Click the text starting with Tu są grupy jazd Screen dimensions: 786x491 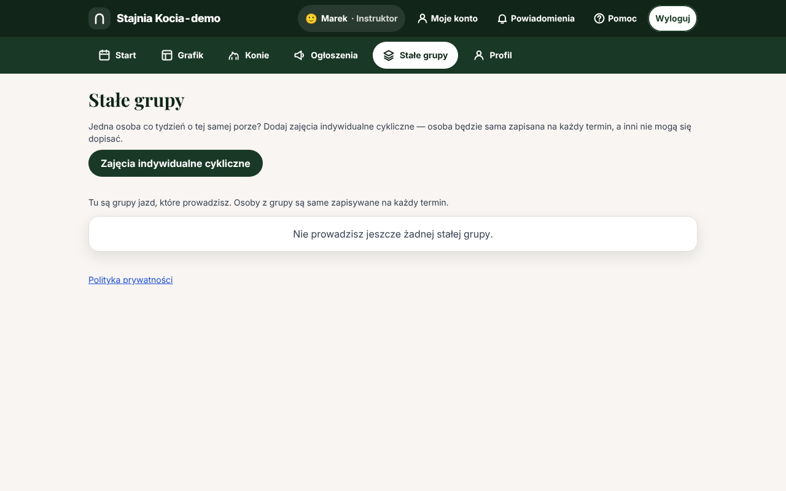click(x=268, y=203)
